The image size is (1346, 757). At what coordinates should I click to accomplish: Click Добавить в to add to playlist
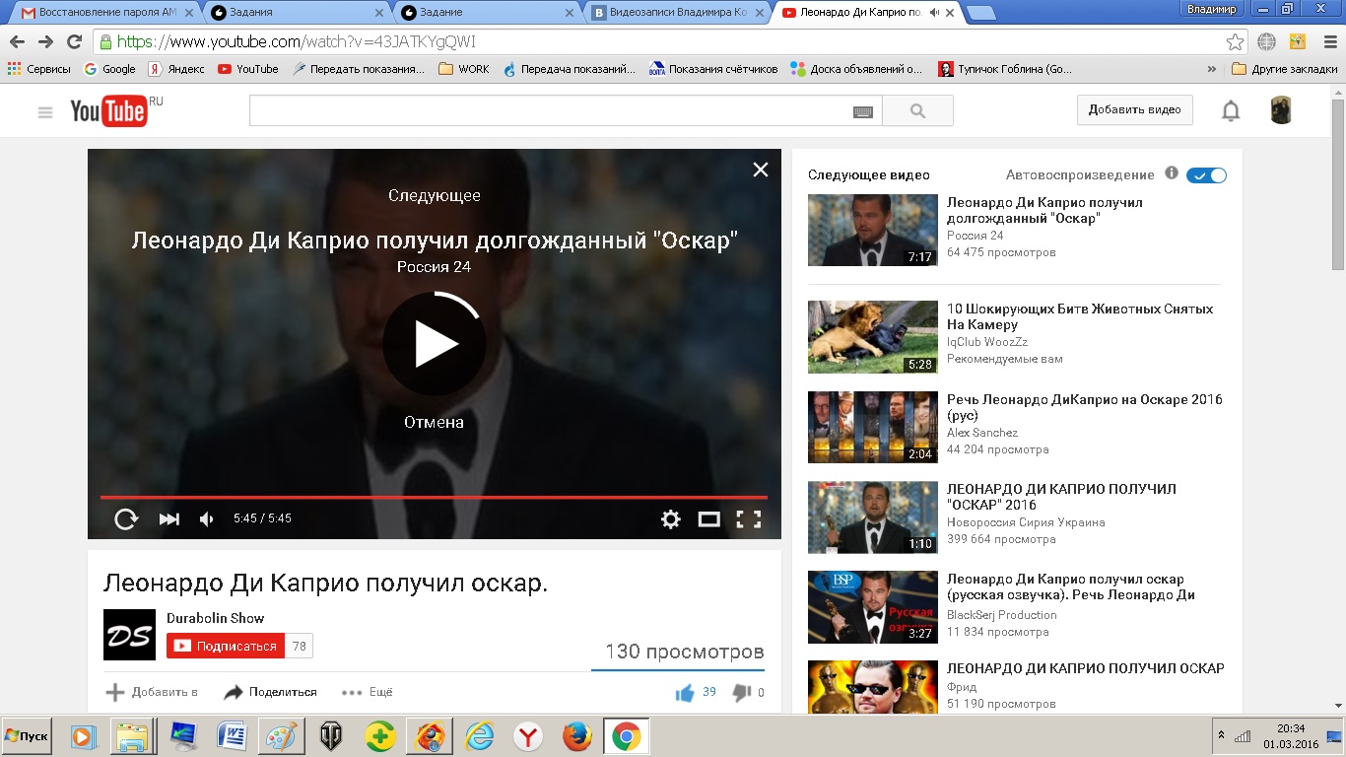click(x=152, y=692)
